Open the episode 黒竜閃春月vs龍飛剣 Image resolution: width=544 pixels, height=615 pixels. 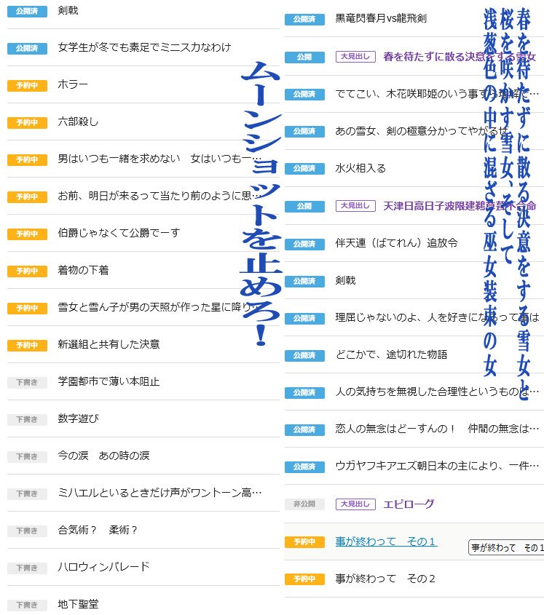(x=381, y=19)
